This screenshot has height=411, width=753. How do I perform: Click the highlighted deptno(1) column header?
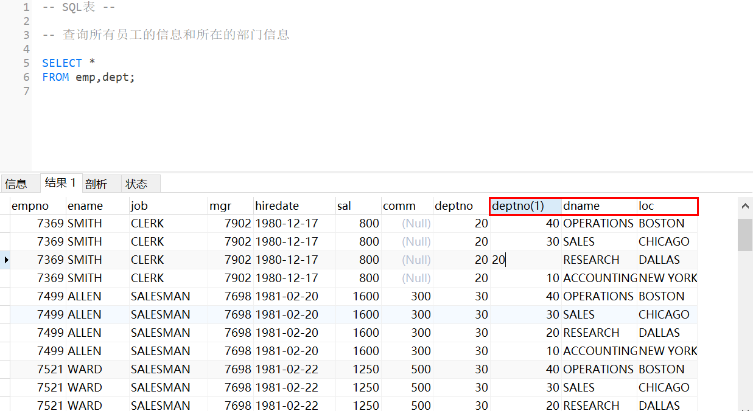pyautogui.click(x=518, y=206)
